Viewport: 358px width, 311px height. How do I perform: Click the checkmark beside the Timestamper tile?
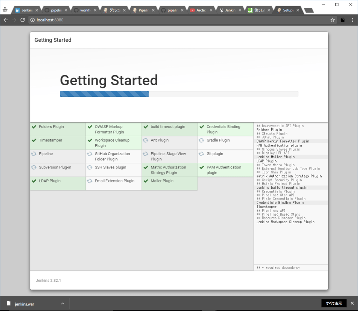(34, 140)
